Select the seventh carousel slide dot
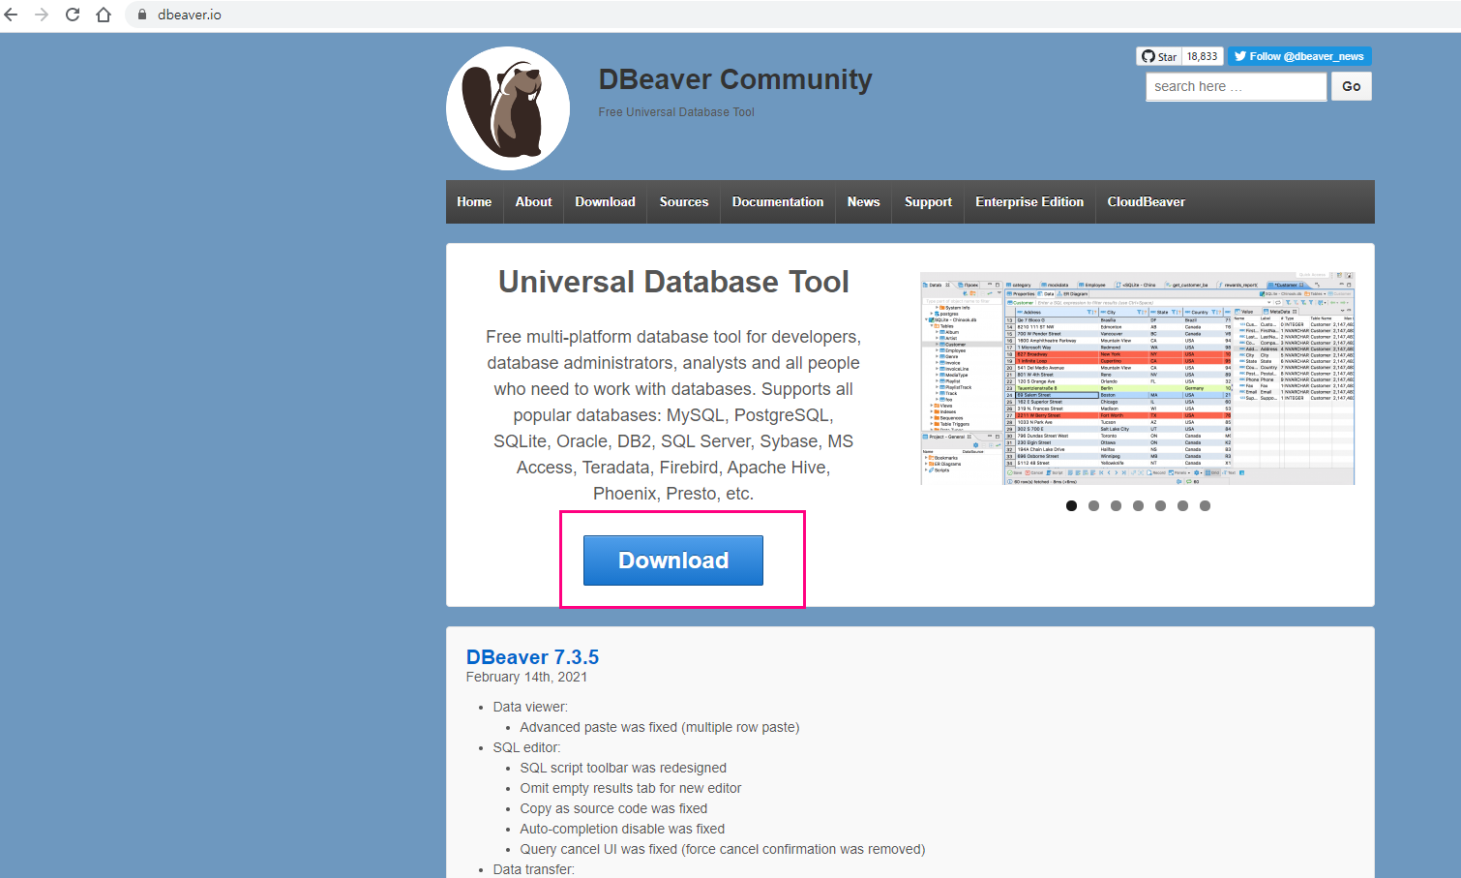Screen dimensions: 1461x878 click(1205, 505)
